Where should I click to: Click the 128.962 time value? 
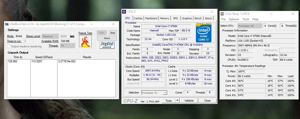[x=13, y=61]
